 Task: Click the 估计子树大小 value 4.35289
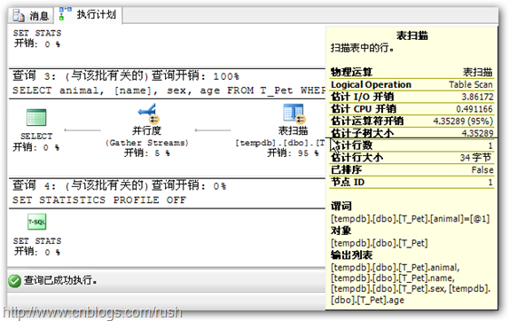pyautogui.click(x=477, y=133)
